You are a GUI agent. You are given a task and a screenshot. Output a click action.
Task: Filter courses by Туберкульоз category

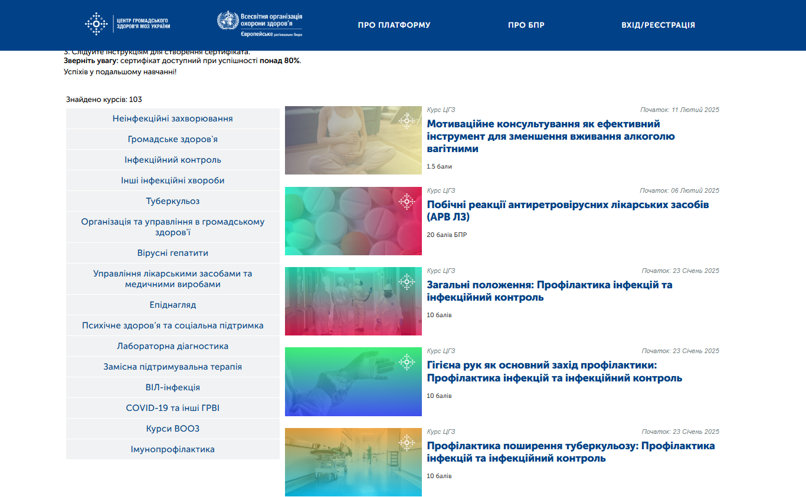172,201
